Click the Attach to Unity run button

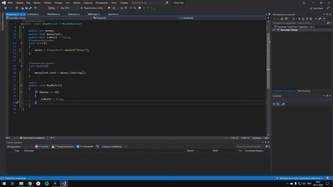point(93,8)
